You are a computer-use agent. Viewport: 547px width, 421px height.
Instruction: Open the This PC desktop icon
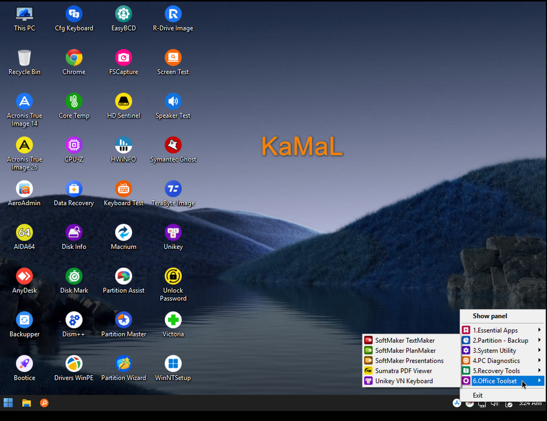tap(24, 19)
